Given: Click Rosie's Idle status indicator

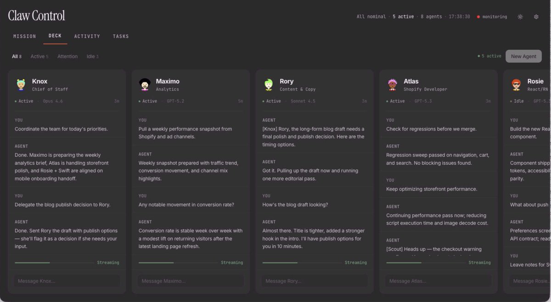Looking at the screenshot, I should (x=517, y=101).
